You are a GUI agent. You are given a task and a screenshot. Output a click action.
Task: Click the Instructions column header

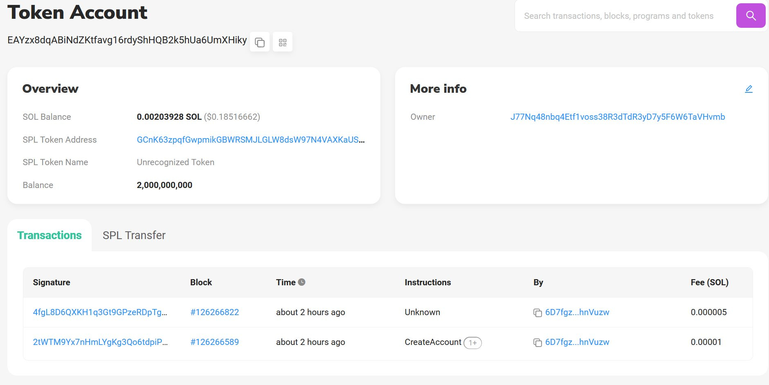428,282
